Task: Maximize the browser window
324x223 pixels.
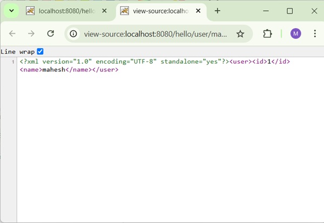Action: coord(289,11)
